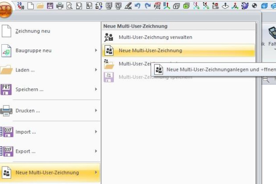
Task: Open the Export menu entry
Action: coord(25,152)
